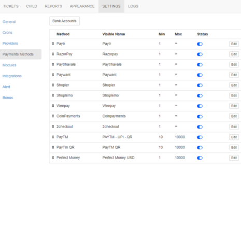Click Edit for Paytrhavale
This screenshot has width=241, height=241.
tap(234, 65)
